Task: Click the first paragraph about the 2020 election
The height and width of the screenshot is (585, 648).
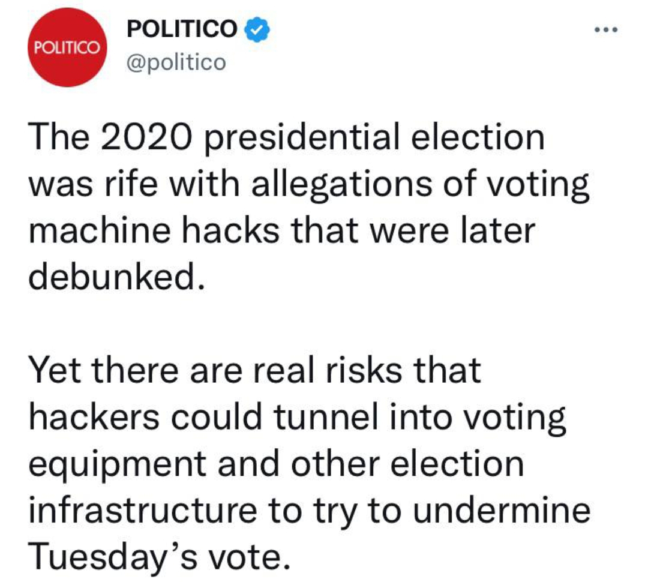Action: pos(308,206)
